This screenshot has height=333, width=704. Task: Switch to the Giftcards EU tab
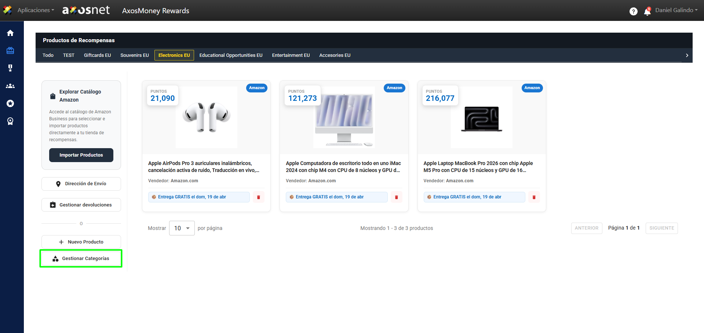click(97, 55)
